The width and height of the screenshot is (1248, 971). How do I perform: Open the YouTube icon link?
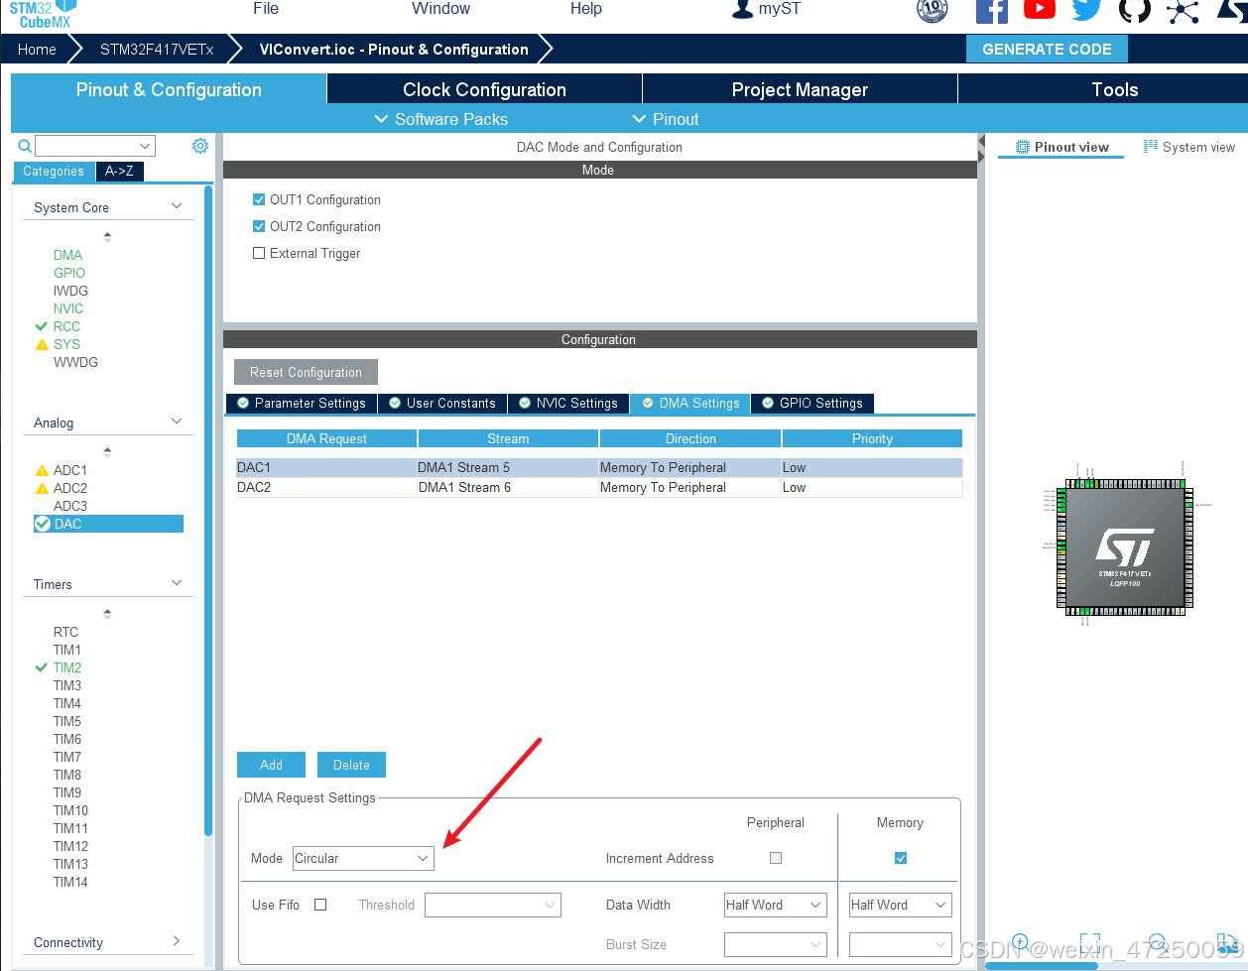click(1039, 9)
